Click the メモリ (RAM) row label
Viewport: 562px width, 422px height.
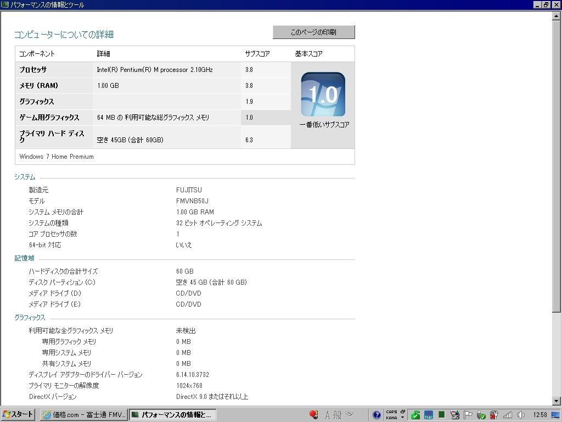(x=39, y=85)
